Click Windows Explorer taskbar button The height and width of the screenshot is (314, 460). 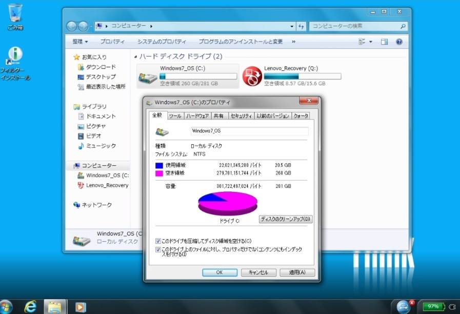tap(55, 307)
